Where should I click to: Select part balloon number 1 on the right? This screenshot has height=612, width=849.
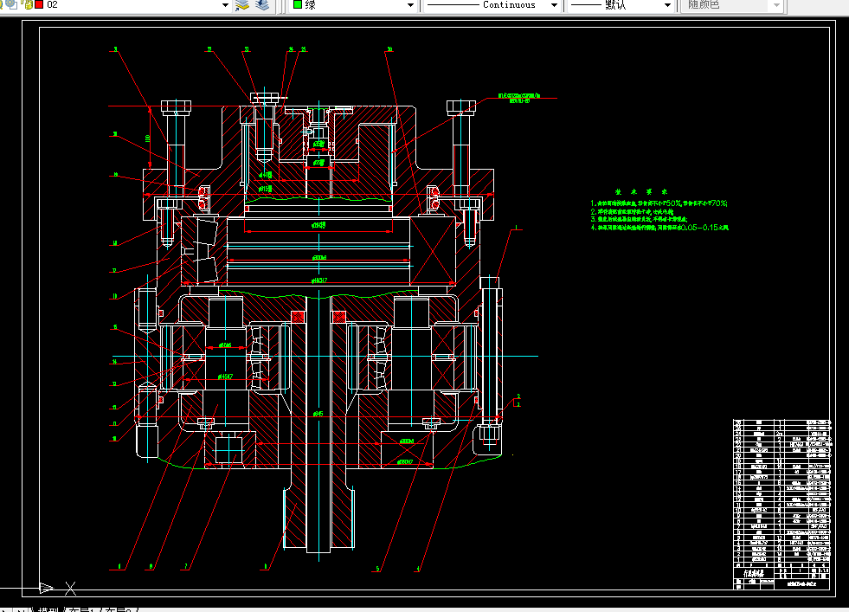[x=515, y=229]
